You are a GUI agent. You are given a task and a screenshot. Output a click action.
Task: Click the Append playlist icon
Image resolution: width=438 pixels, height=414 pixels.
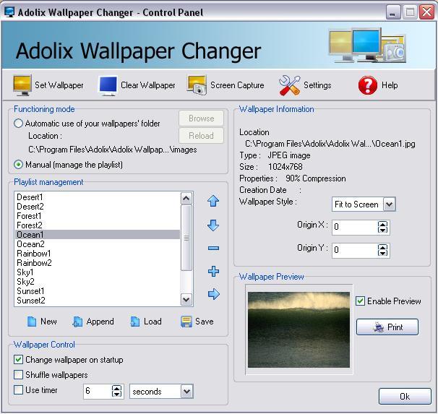pyautogui.click(x=77, y=322)
